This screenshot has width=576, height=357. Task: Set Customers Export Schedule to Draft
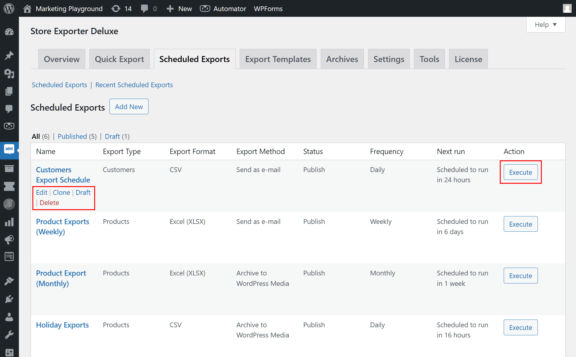[x=83, y=192]
